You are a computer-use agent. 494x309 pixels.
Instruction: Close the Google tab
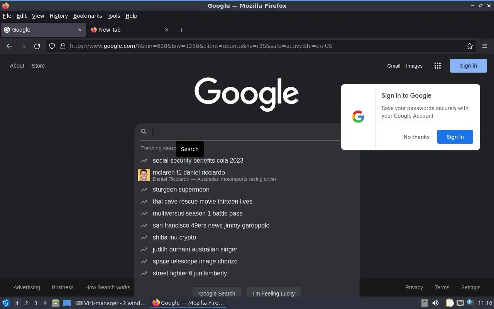click(x=80, y=30)
